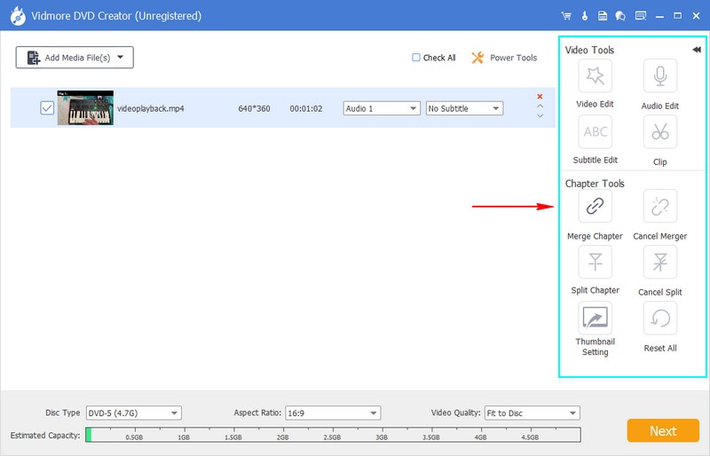
Task: Expand the Audio 1 track dropdown
Action: [x=382, y=108]
